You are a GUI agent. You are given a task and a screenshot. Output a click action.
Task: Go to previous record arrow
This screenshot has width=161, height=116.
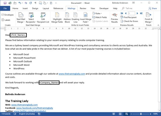126,13
